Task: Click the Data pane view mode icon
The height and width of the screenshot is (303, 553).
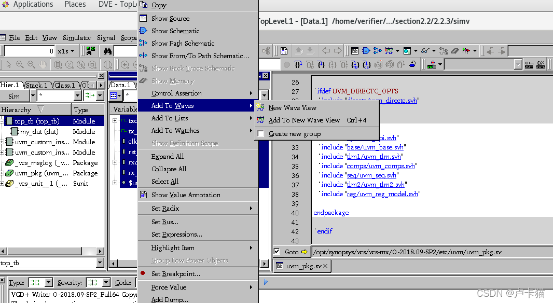Action: [114, 95]
